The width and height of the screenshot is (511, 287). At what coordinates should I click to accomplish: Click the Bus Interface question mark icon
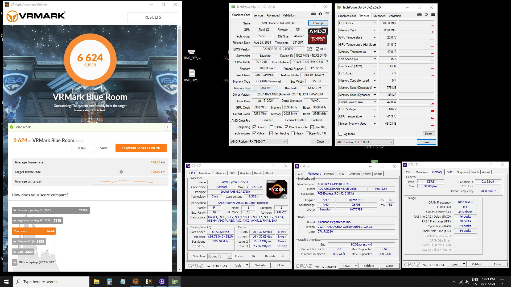(x=327, y=62)
